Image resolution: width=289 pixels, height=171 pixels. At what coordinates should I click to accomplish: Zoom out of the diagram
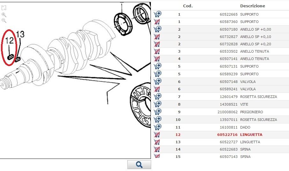tap(4, 20)
